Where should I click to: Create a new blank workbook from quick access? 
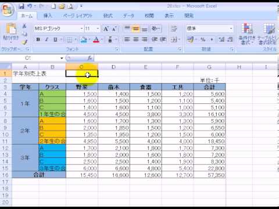[x=53, y=6]
